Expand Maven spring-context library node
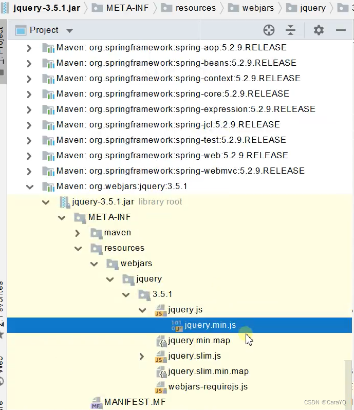The image size is (354, 410). (29, 79)
